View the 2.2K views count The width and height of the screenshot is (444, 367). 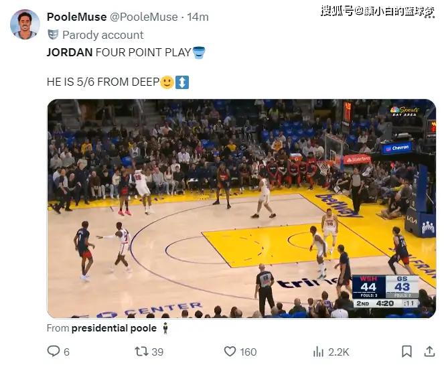pos(339,352)
